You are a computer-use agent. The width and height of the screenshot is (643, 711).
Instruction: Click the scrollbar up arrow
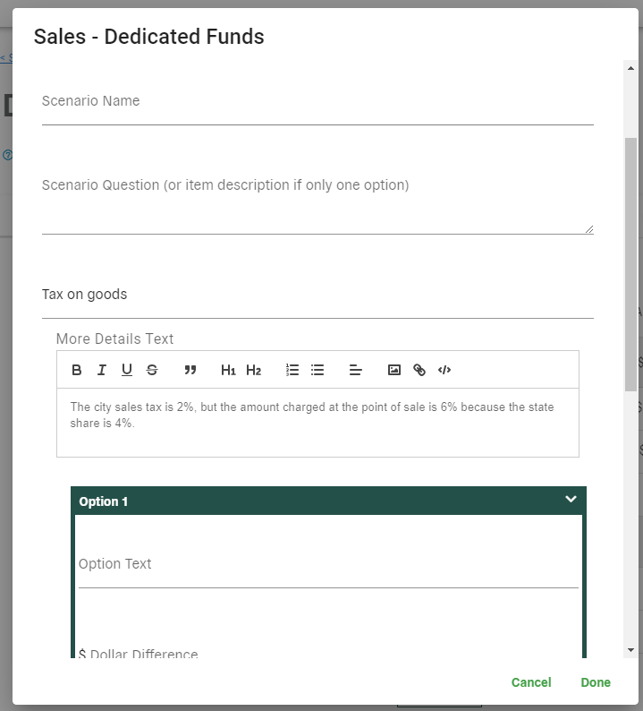(x=630, y=68)
